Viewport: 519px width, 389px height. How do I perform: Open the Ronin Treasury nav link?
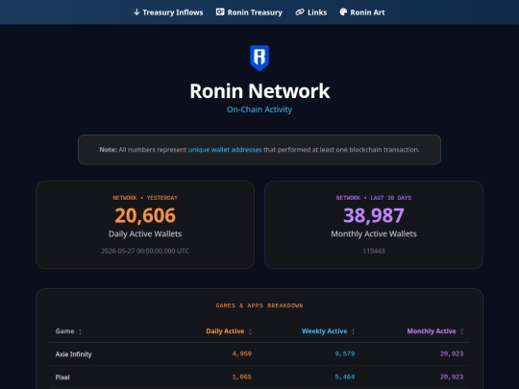pos(249,12)
